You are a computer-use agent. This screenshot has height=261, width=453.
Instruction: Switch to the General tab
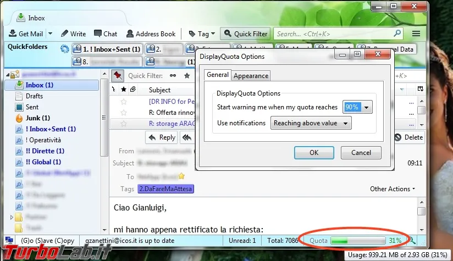pos(218,75)
